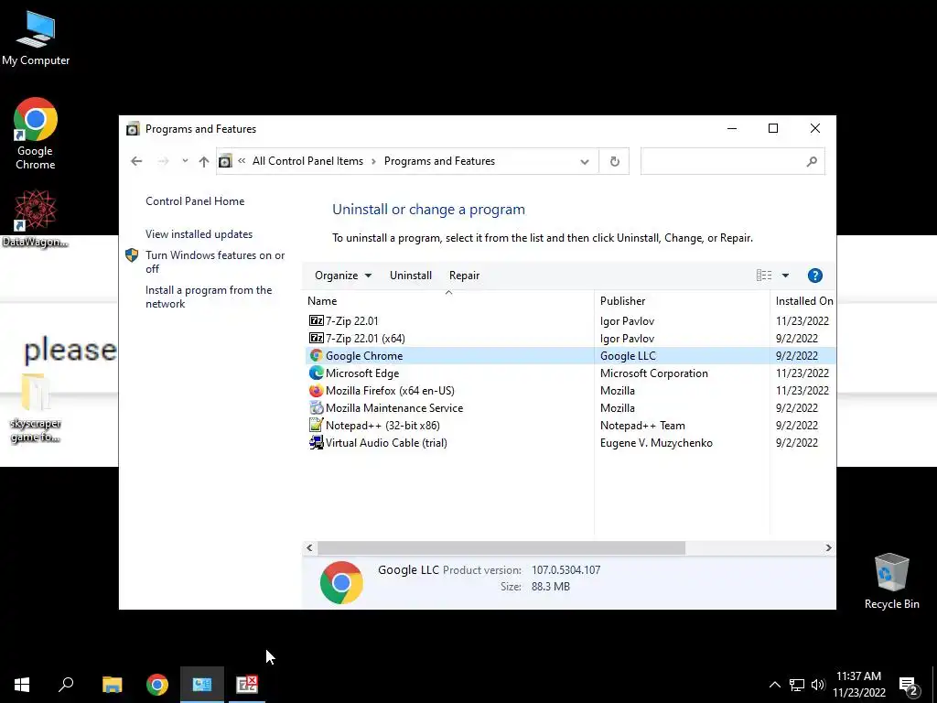Screen dimensions: 937x703
Task: Select Virtual Audio Cable (trial) entry
Action: pos(386,442)
